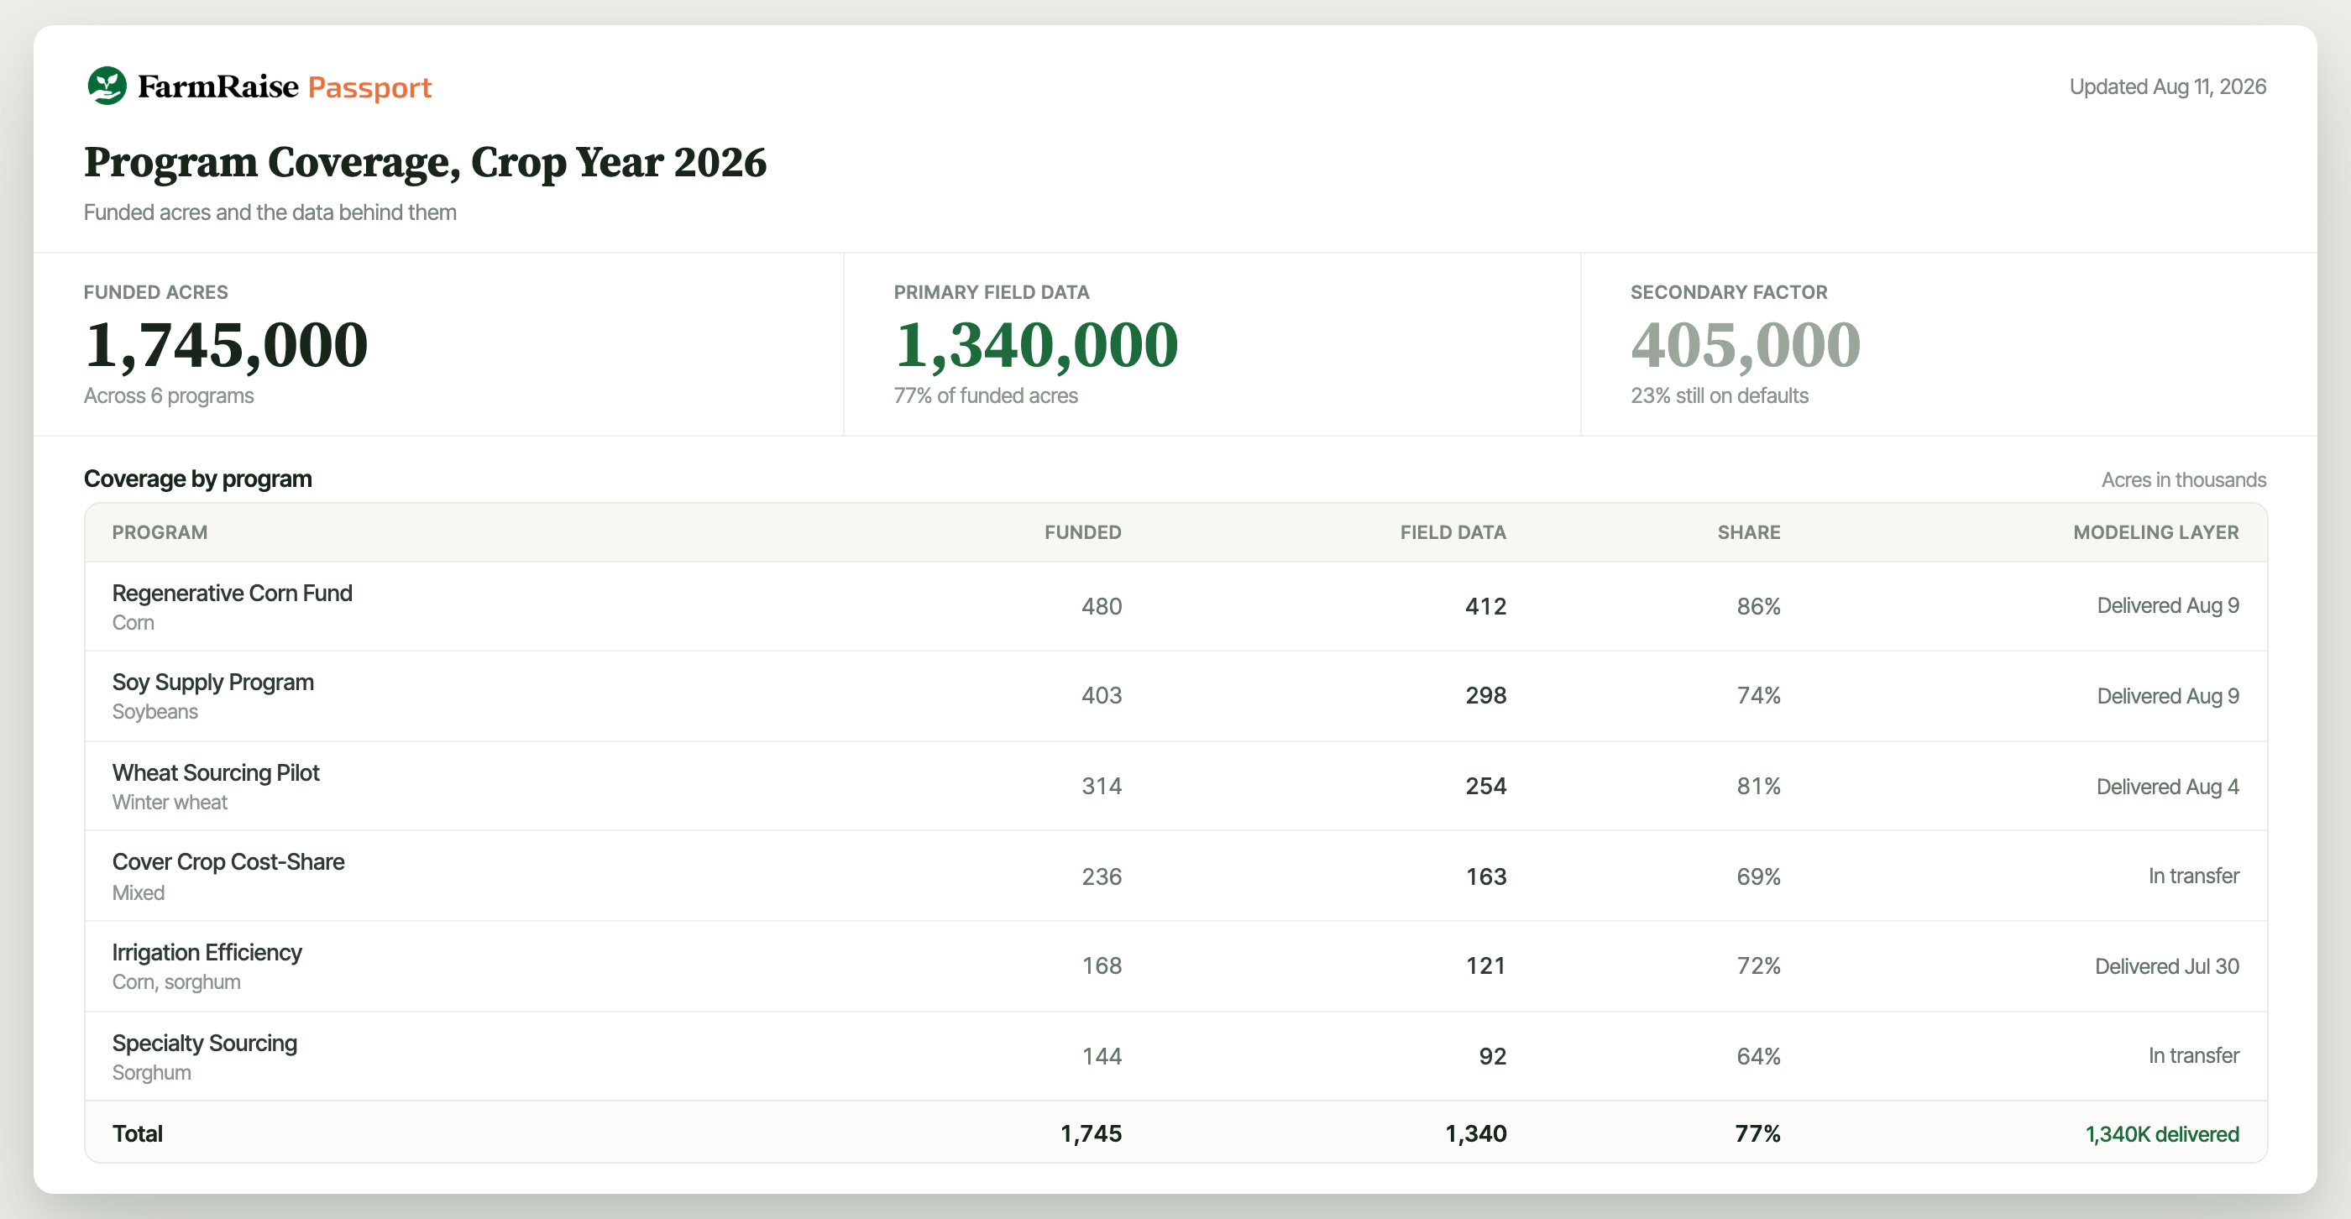
Task: Click the Funded Acres 1,745,000 card
Action: point(439,344)
